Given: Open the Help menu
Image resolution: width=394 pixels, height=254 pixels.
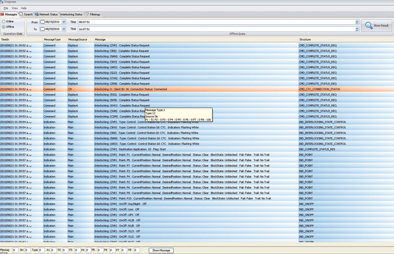Looking at the screenshot, I should coord(23,8).
